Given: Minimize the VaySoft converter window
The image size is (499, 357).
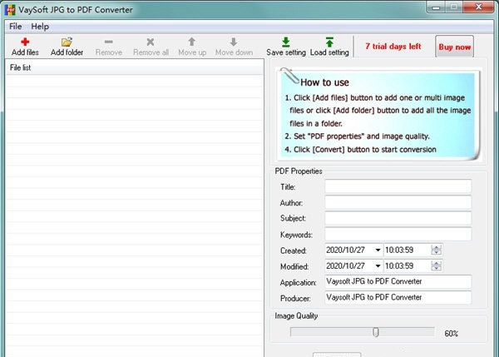Looking at the screenshot, I should click(436, 7).
